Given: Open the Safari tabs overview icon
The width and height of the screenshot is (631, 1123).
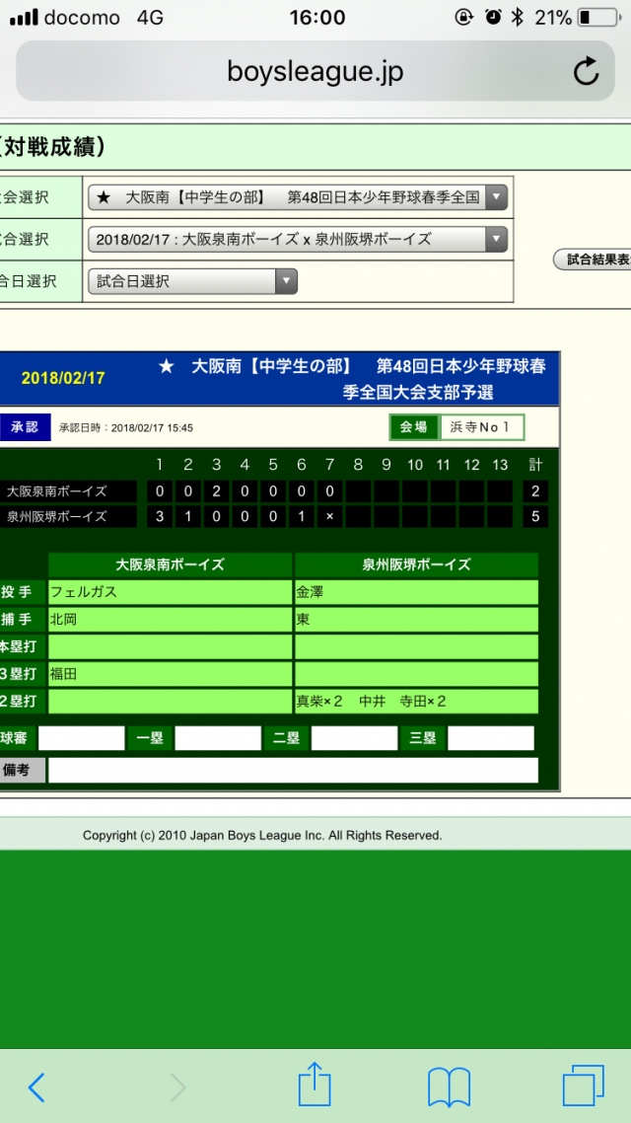Looking at the screenshot, I should [583, 1086].
